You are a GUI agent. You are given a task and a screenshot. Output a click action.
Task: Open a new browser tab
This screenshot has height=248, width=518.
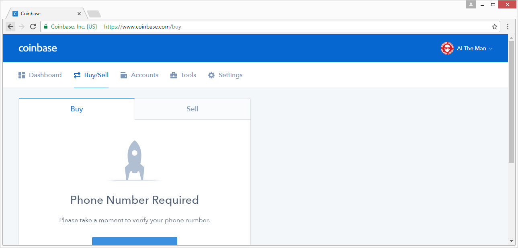94,14
